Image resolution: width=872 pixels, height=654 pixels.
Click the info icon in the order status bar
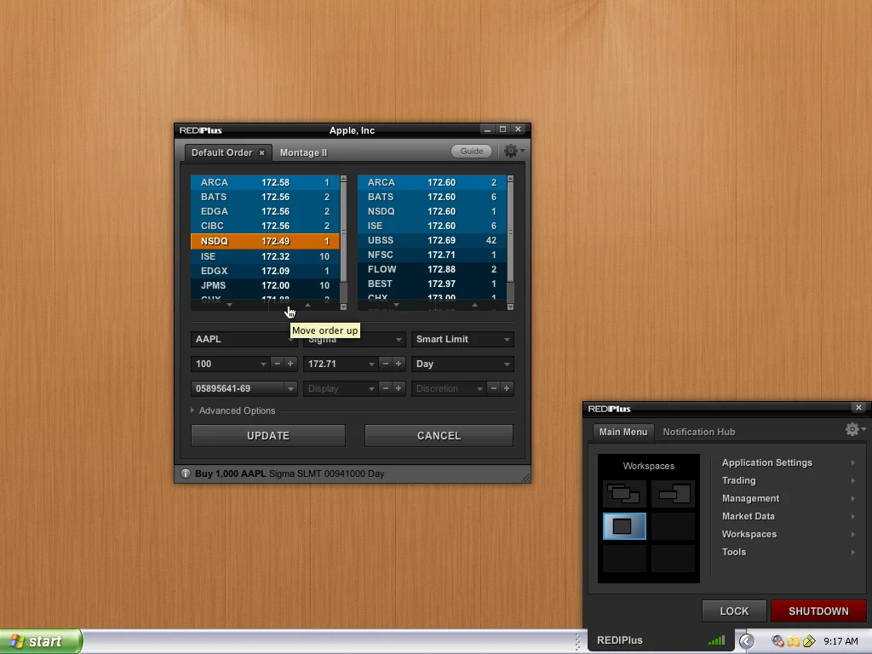[185, 473]
